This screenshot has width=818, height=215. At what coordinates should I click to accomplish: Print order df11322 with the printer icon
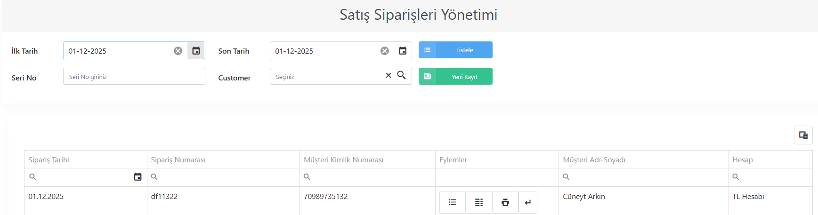pos(505,202)
